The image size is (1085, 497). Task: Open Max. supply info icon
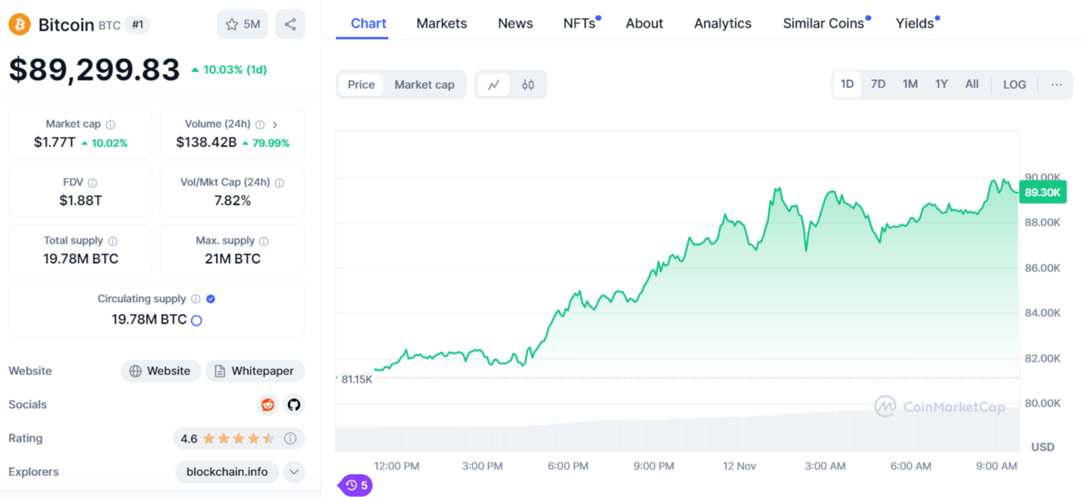(264, 241)
